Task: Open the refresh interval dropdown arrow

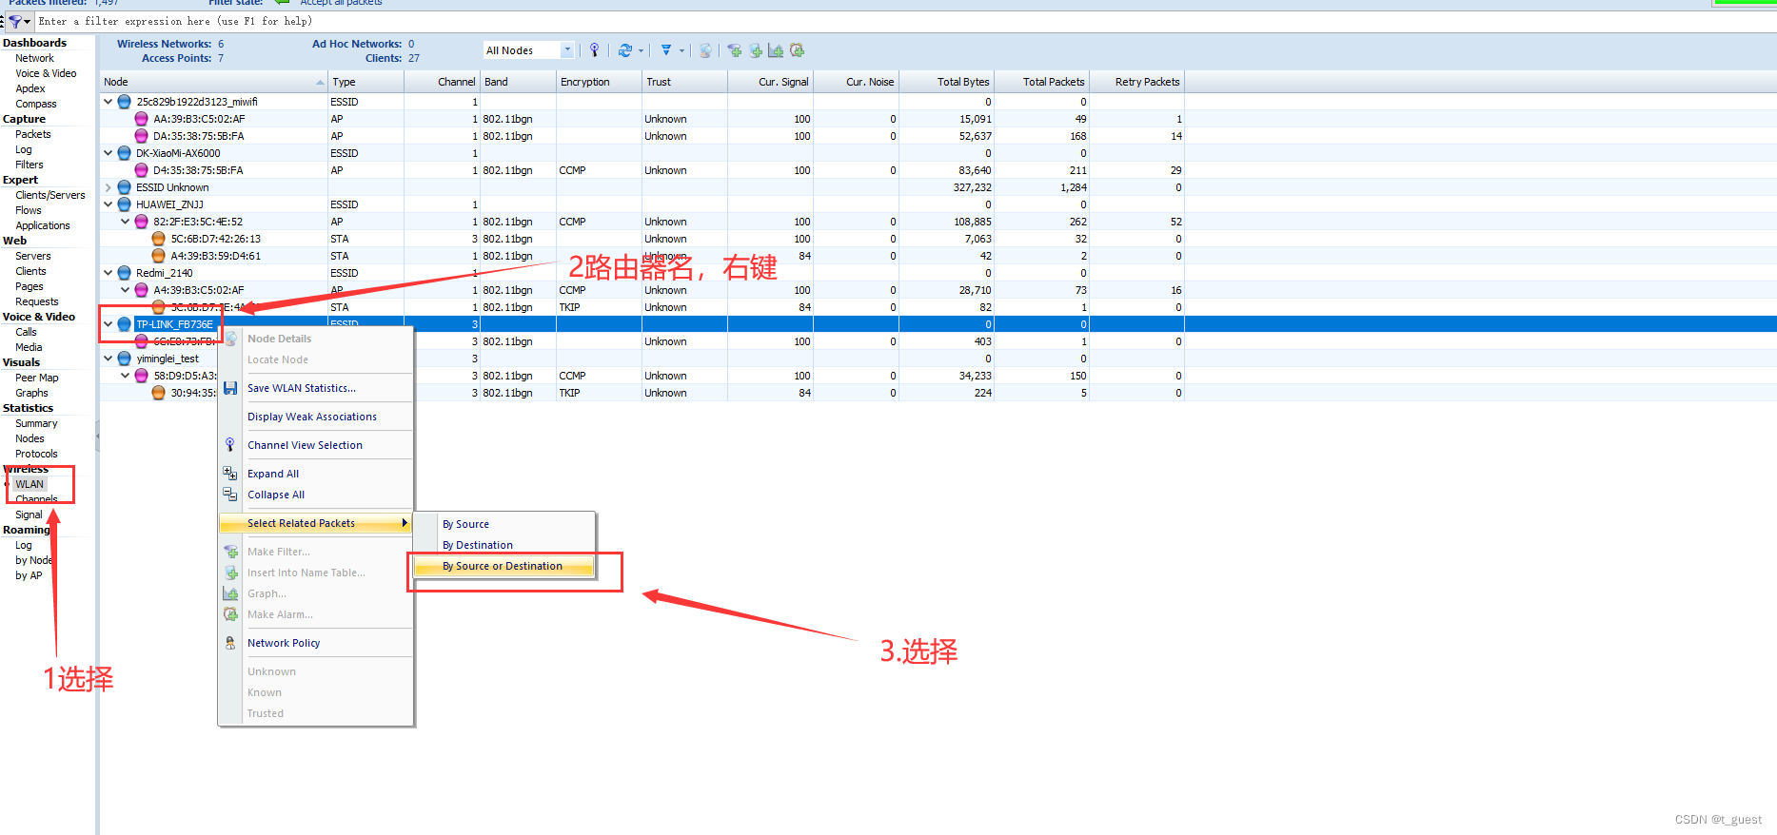Action: [642, 50]
